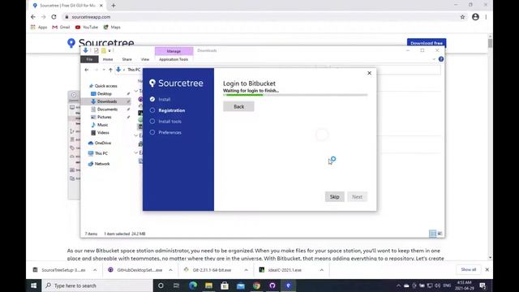Open Apps bookmark shortcut

coord(39,27)
